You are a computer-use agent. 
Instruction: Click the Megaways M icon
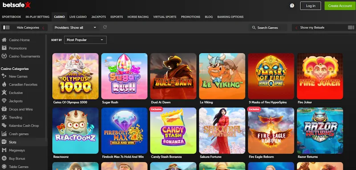4,150
